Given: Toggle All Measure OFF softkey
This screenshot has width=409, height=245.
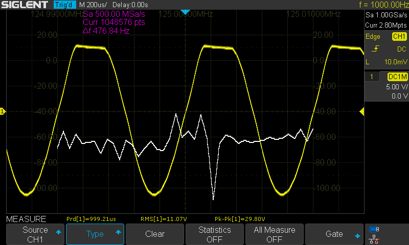Looking at the screenshot, I should (275, 234).
